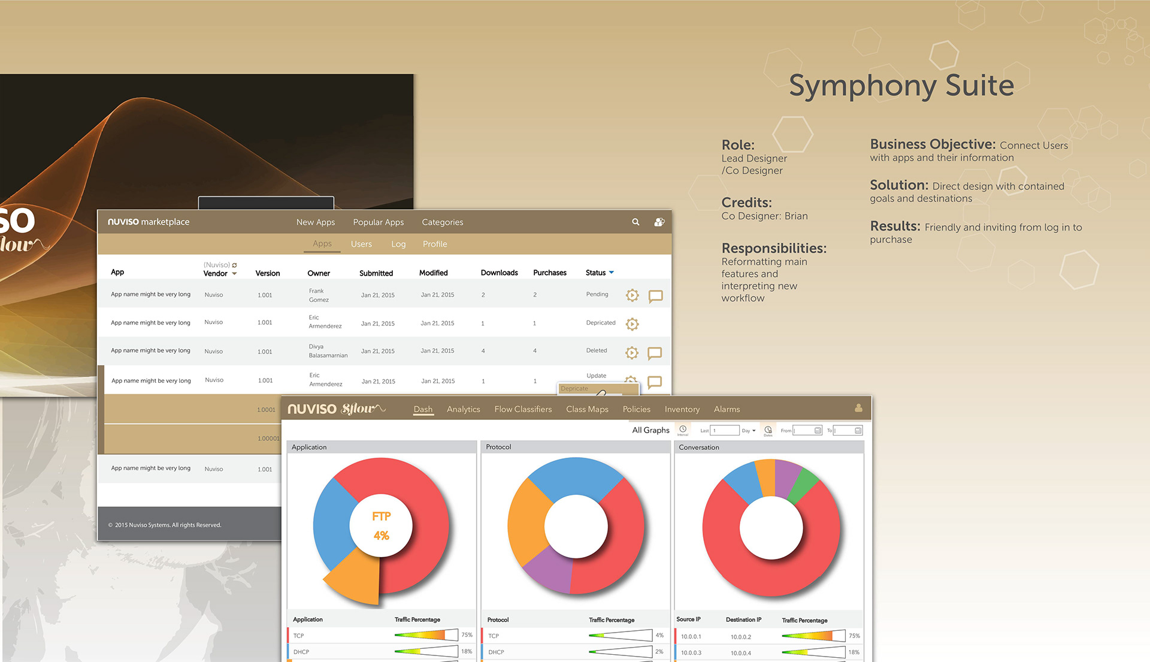This screenshot has width=1150, height=662.
Task: Open the settings gear on the Pending app row
Action: 632,295
